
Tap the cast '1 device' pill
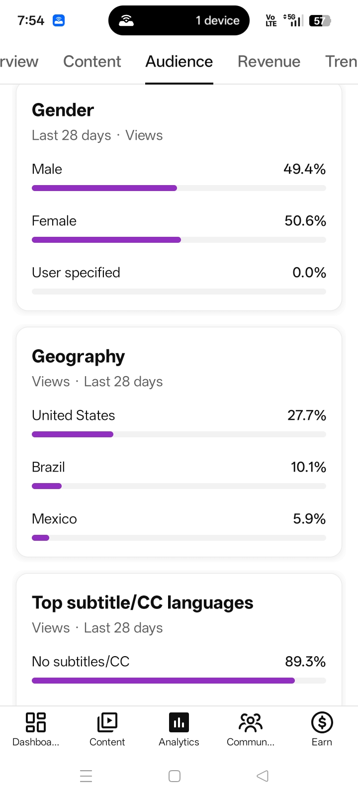point(179,20)
